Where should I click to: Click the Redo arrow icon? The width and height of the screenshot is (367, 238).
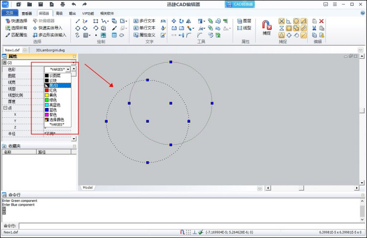[85, 4]
